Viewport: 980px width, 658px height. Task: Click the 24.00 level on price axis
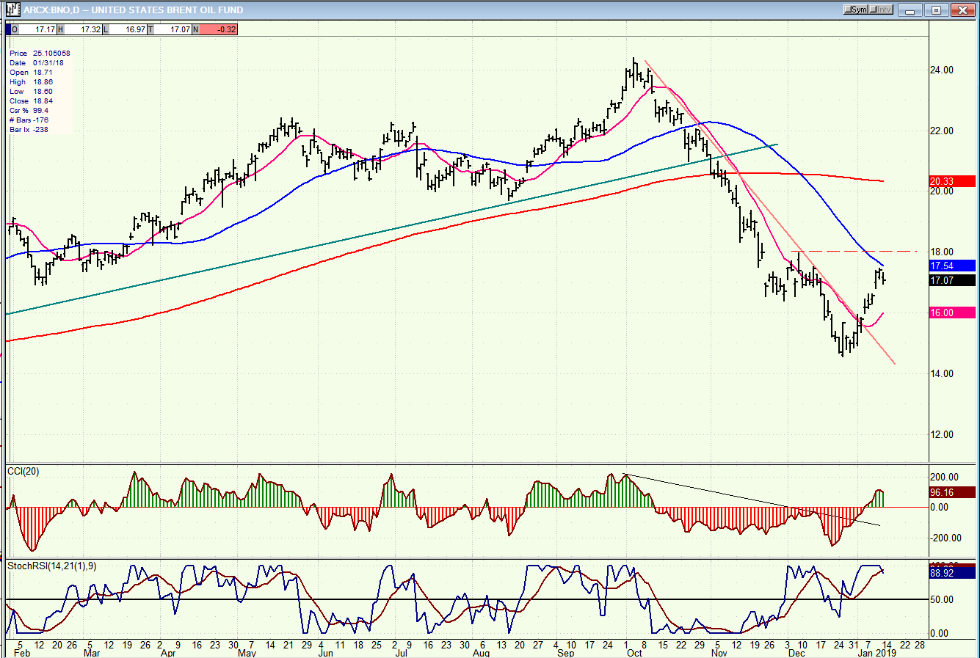(941, 70)
